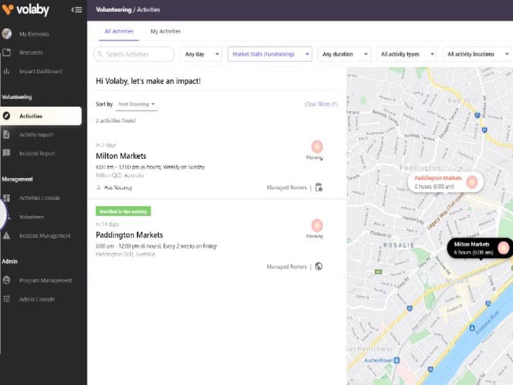Open Activity Report document icon
Viewport: 513px width, 385px height.
tap(6, 134)
